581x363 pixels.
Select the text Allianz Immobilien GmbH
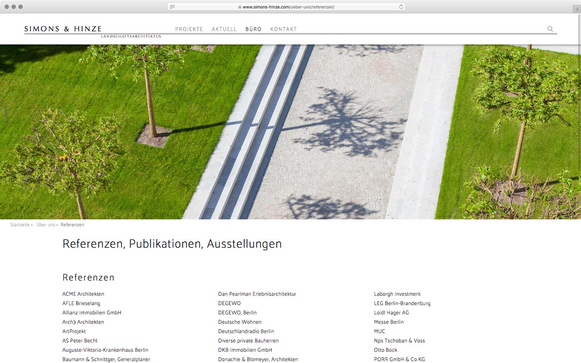92,313
